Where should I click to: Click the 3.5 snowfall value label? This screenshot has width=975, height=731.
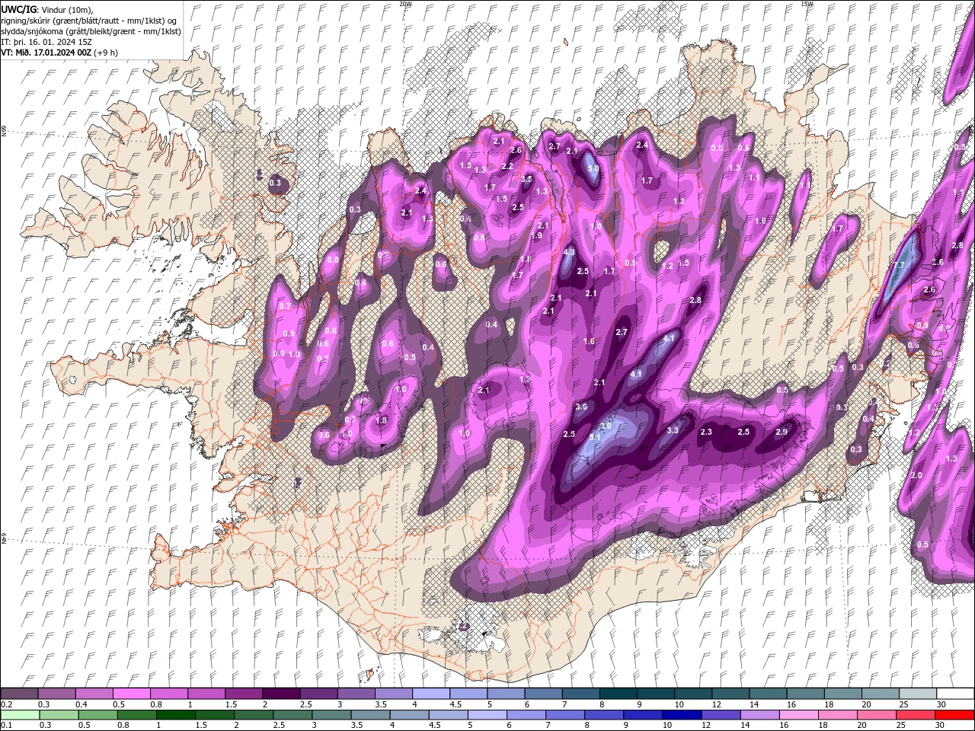(x=526, y=179)
